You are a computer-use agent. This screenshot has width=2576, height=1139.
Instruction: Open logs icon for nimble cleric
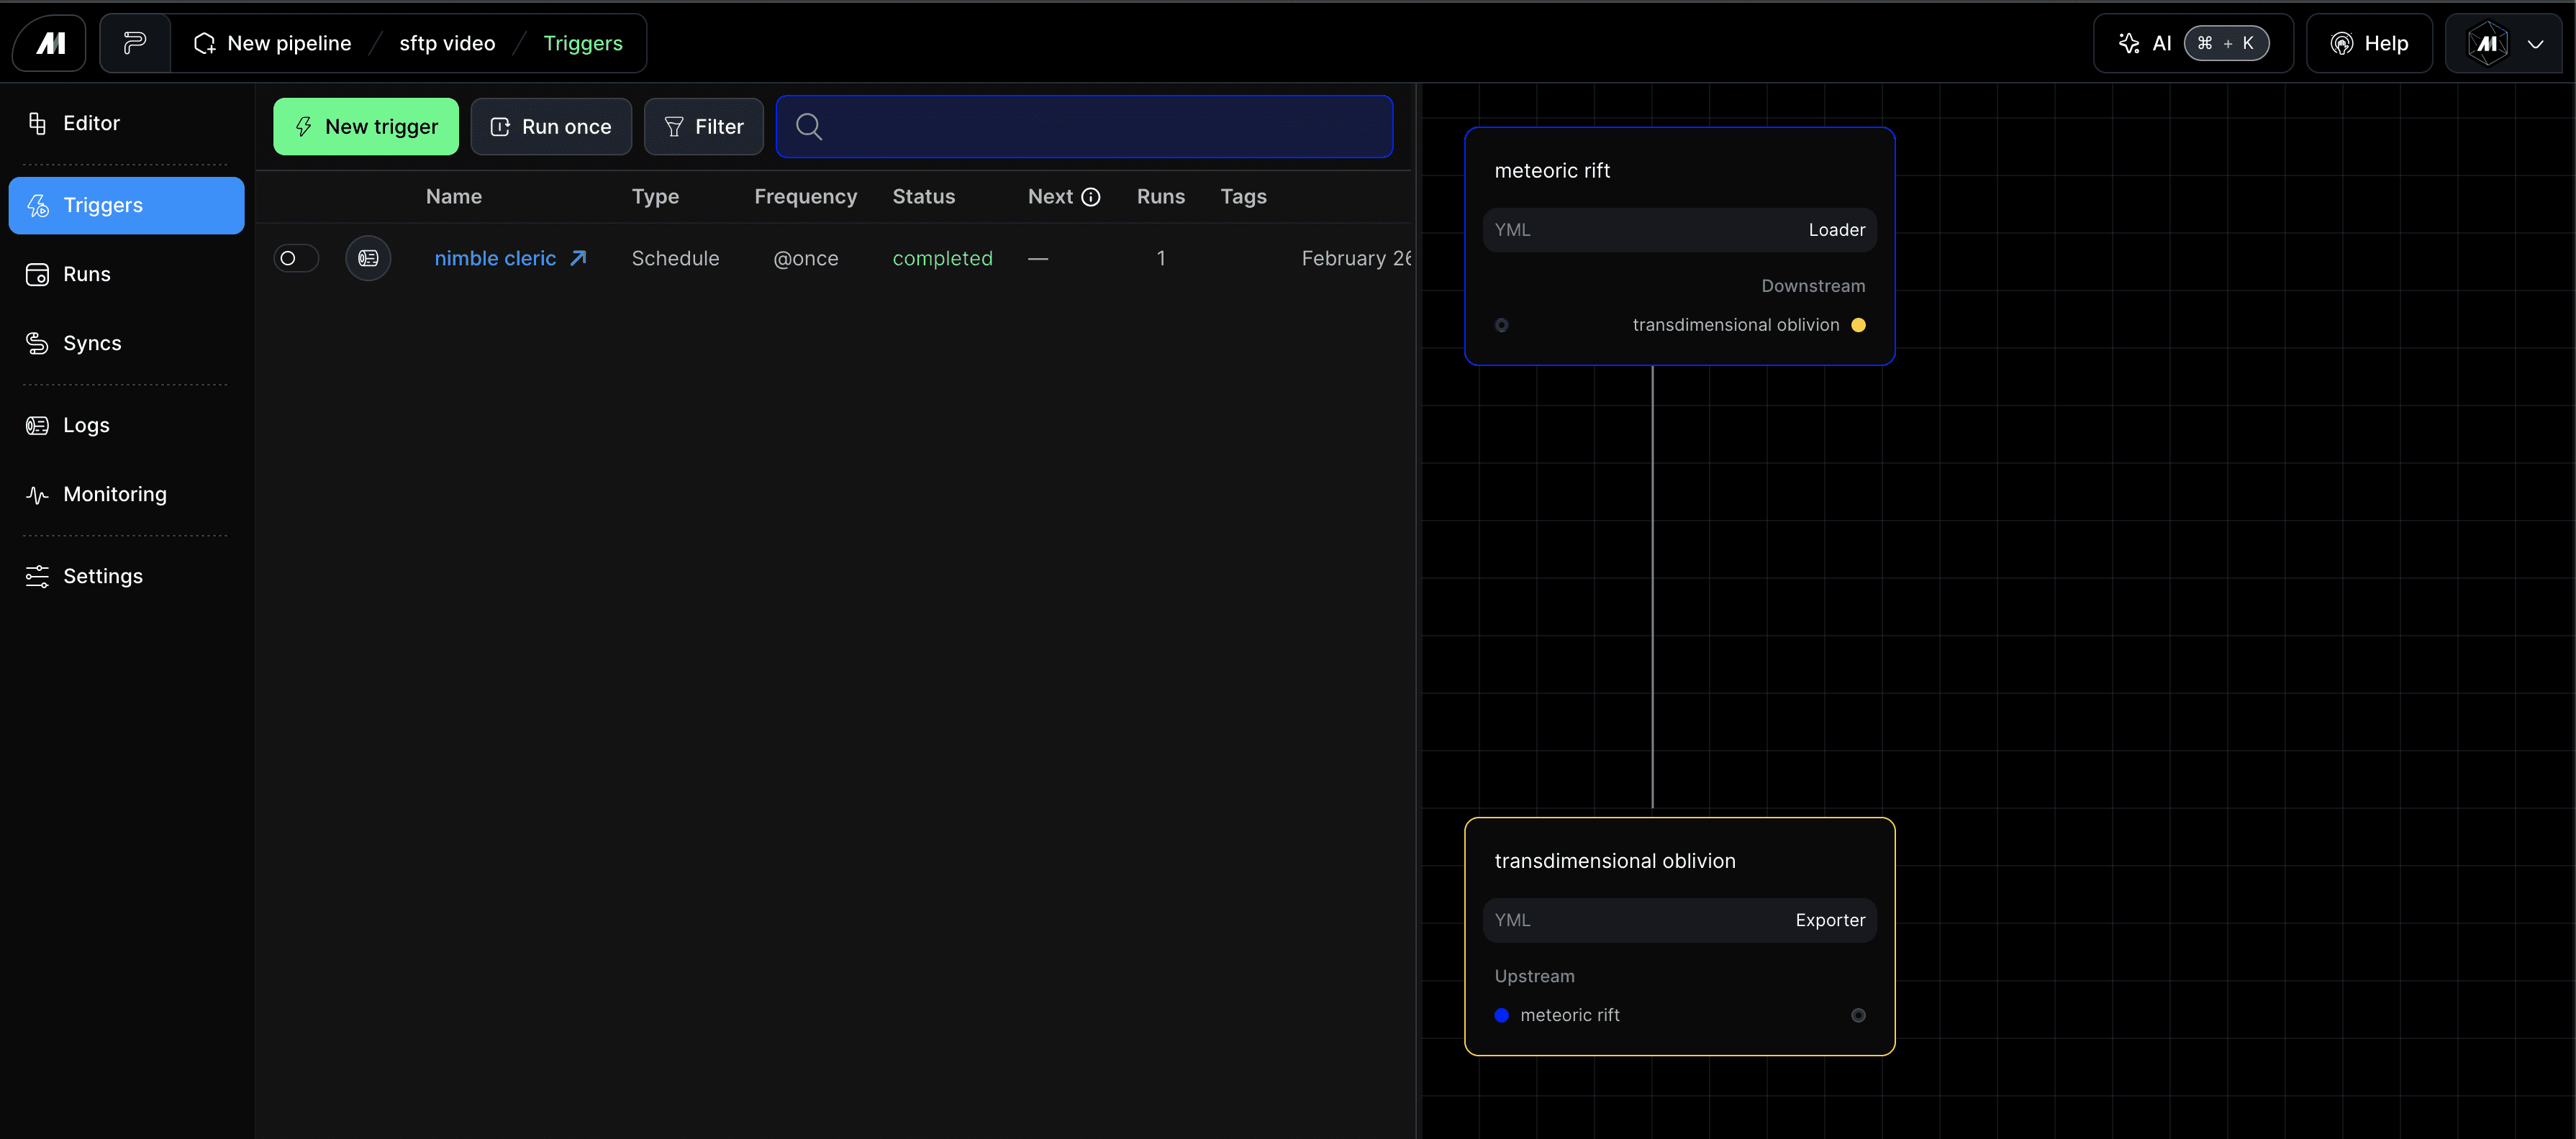pyautogui.click(x=368, y=257)
